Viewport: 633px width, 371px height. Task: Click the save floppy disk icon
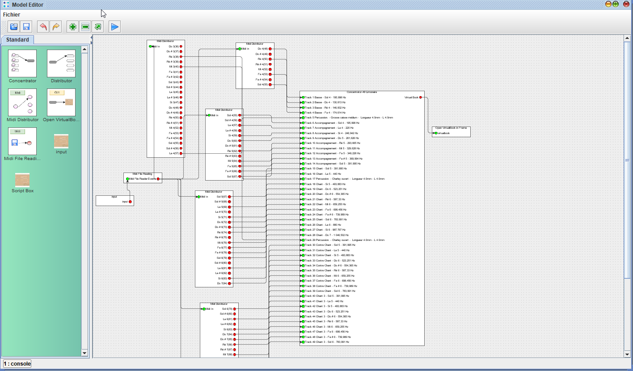tap(26, 27)
